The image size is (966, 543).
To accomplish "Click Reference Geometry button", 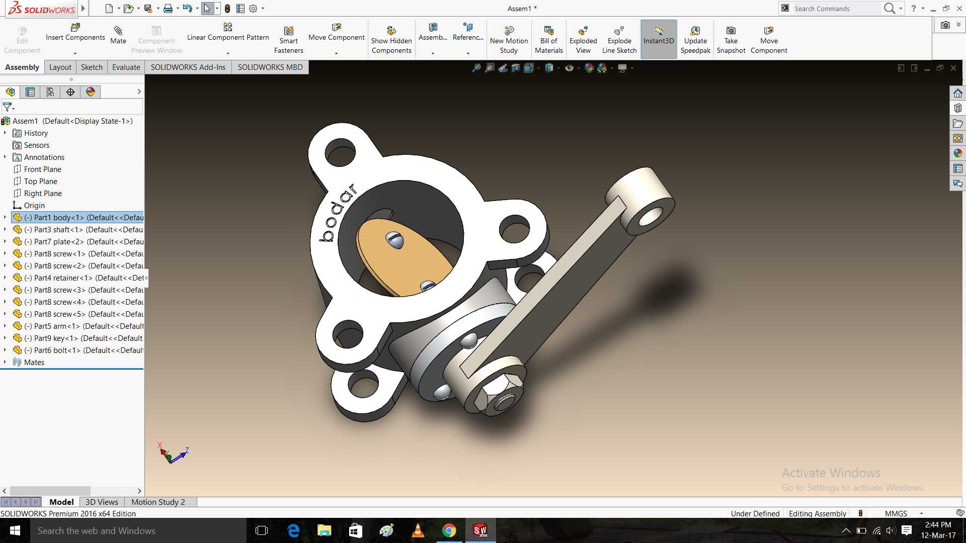I will [x=468, y=32].
